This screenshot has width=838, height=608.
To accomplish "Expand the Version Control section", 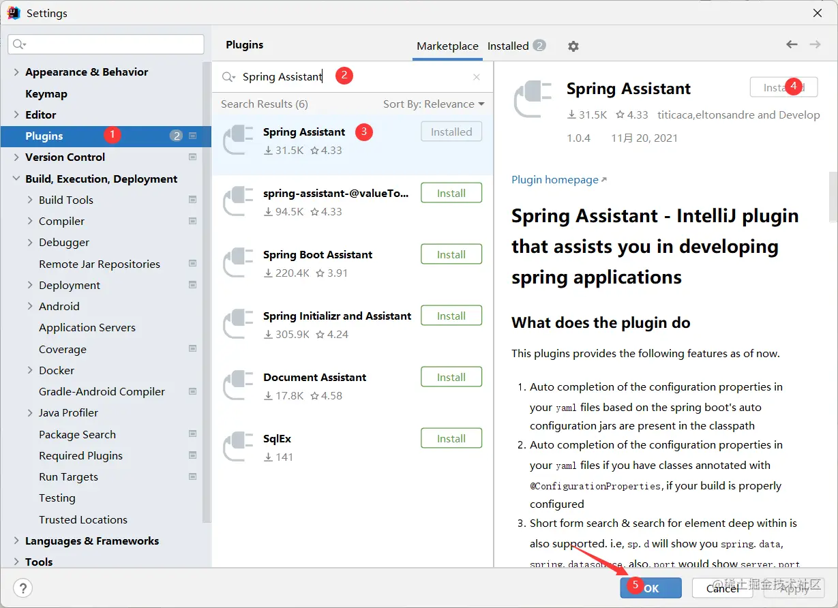I will (16, 157).
